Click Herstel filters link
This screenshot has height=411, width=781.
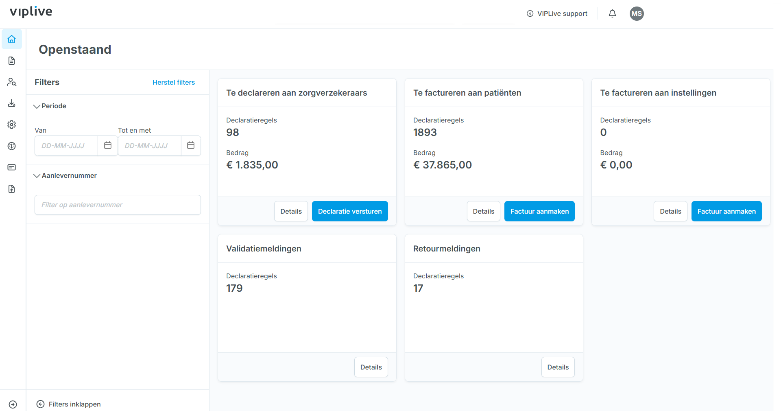(174, 82)
